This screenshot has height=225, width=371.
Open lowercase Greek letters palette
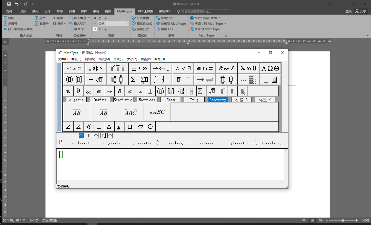click(x=248, y=68)
